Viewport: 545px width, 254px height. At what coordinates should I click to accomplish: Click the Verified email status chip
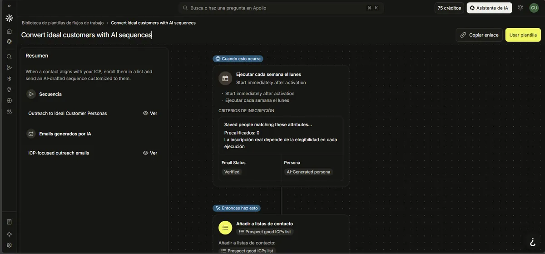tap(232, 172)
